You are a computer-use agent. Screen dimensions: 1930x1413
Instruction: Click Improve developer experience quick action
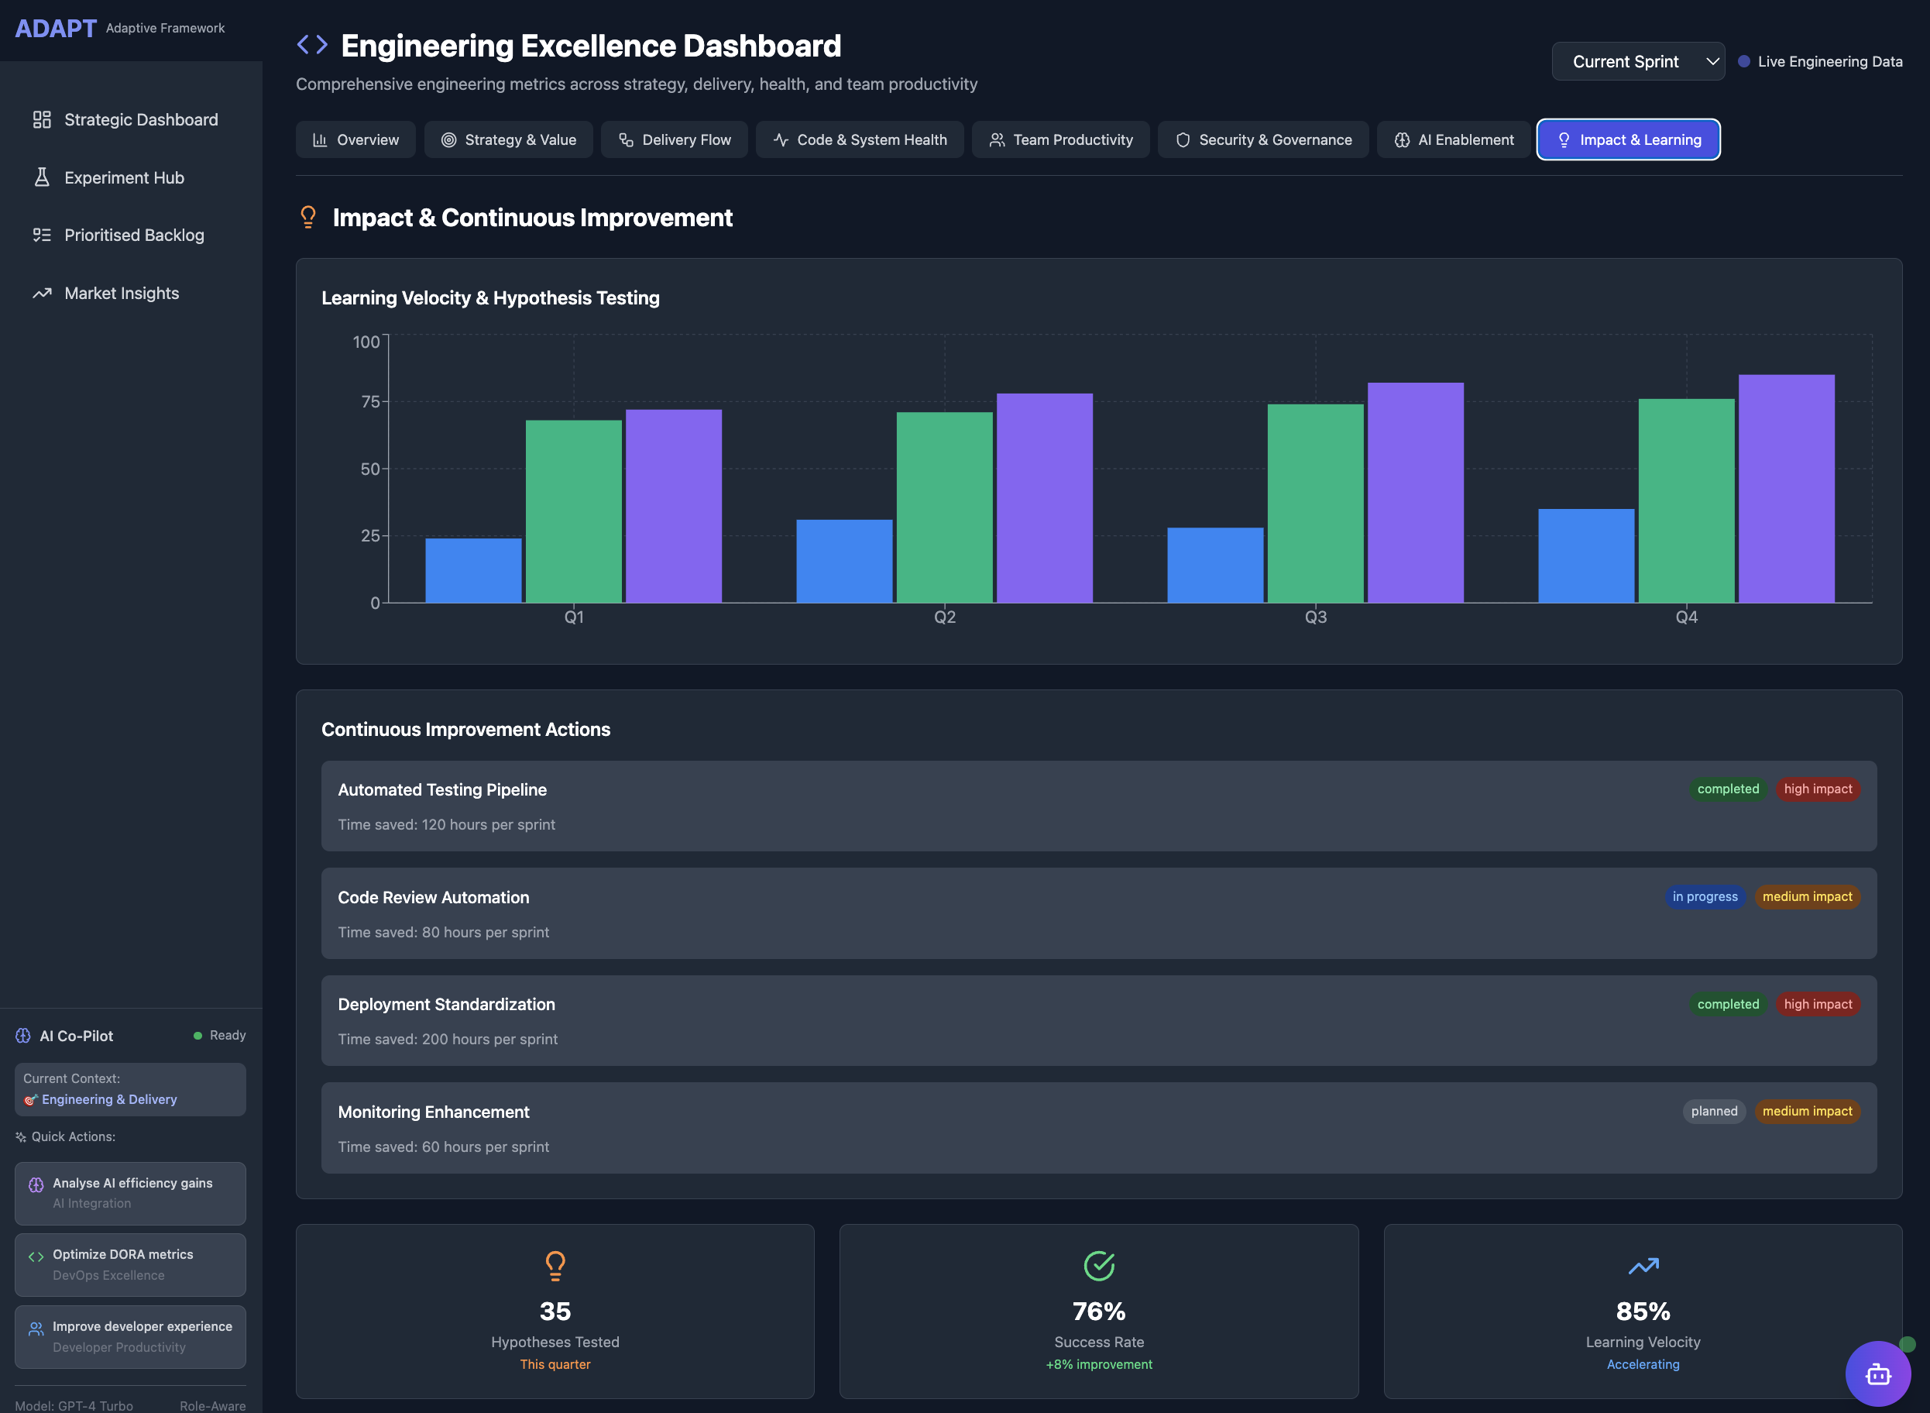pos(130,1336)
